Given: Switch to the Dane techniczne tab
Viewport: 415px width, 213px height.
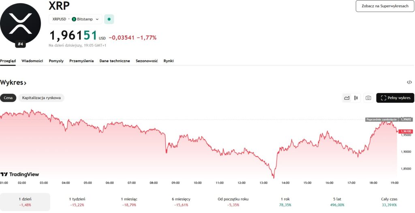Looking at the screenshot, I should (x=115, y=61).
